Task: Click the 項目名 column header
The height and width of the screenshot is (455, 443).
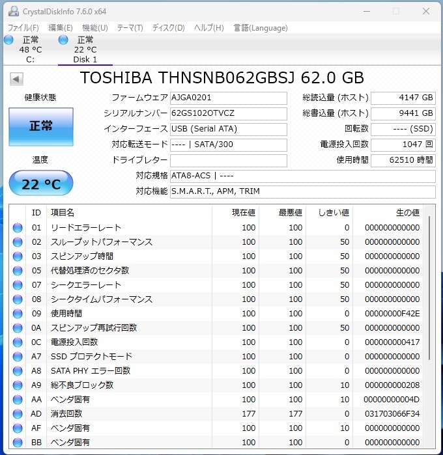Action: pos(129,213)
